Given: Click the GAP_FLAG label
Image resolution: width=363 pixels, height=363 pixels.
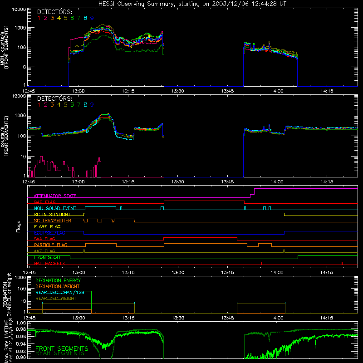Looking at the screenshot, I should point(44,202).
